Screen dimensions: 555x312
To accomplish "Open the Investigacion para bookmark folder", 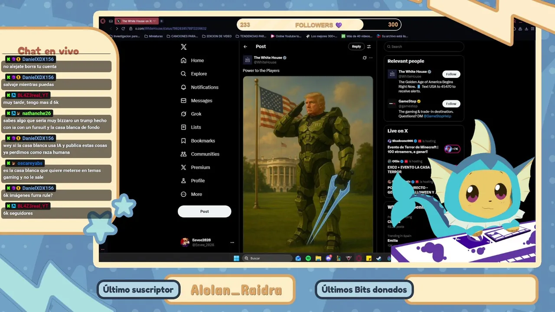I will [x=124, y=36].
